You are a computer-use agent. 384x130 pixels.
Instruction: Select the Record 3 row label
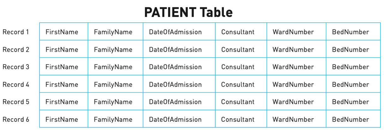16,67
